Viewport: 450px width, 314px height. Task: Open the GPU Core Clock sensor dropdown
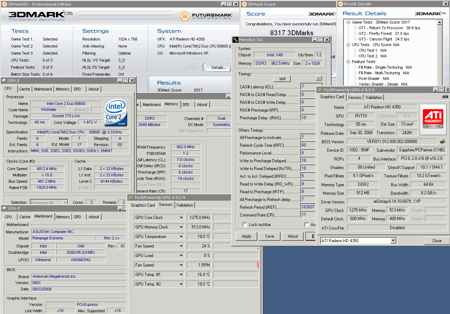coord(181,218)
